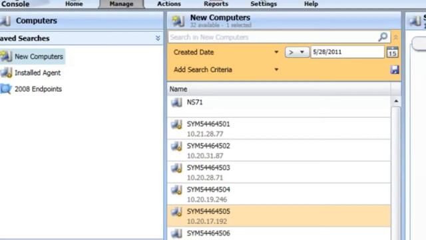Click the IP address 10.20.17.192
The image size is (426, 240).
point(207,221)
